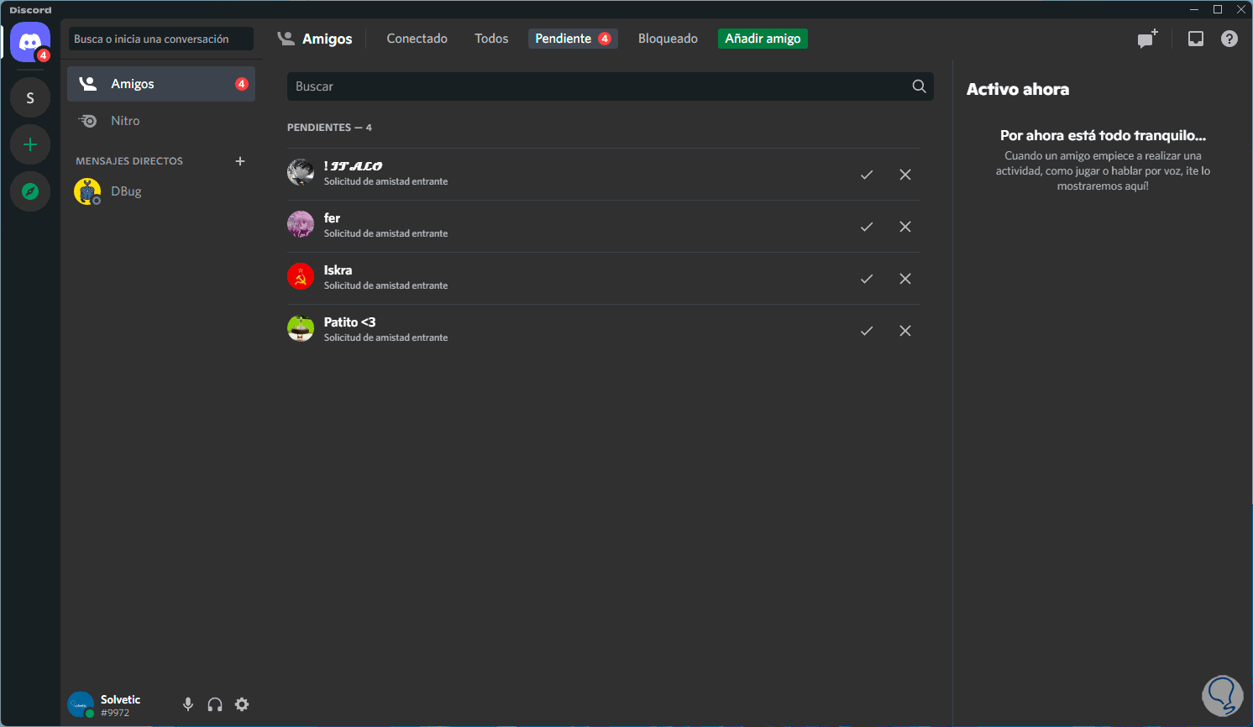Image resolution: width=1253 pixels, height=727 pixels.
Task: Start a new group DM via chat-plus icon
Action: (1147, 39)
